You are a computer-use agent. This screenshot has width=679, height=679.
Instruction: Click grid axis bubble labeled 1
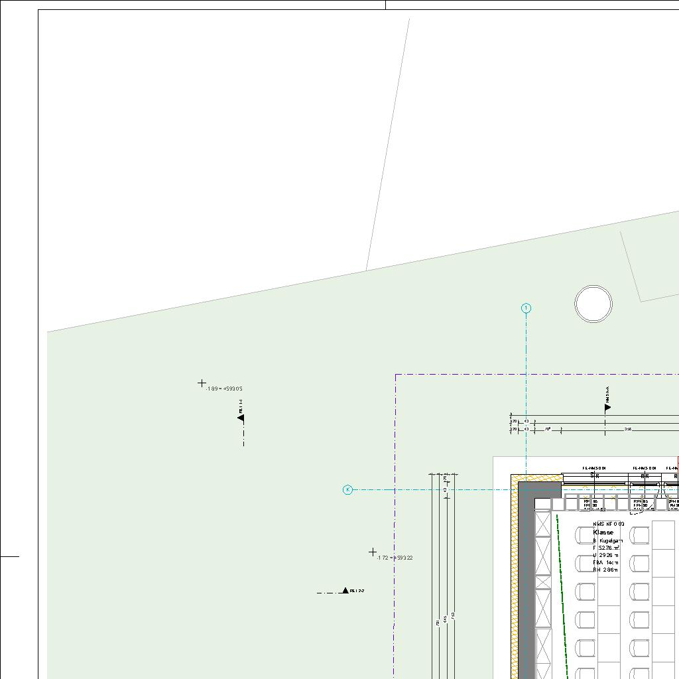coord(526,308)
